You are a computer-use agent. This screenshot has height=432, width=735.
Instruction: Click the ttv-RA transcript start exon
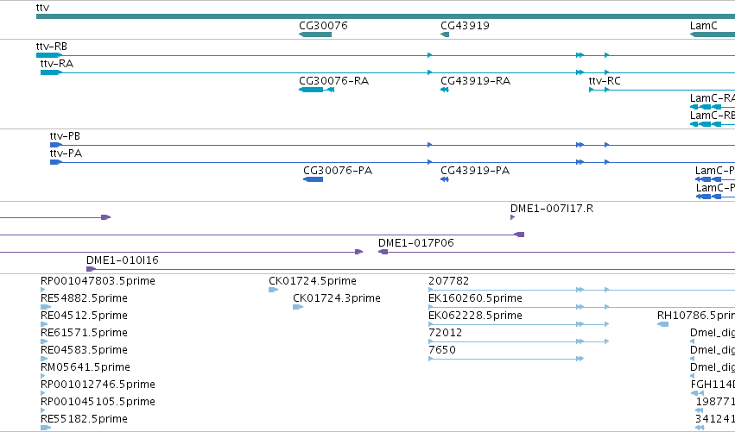[51, 72]
